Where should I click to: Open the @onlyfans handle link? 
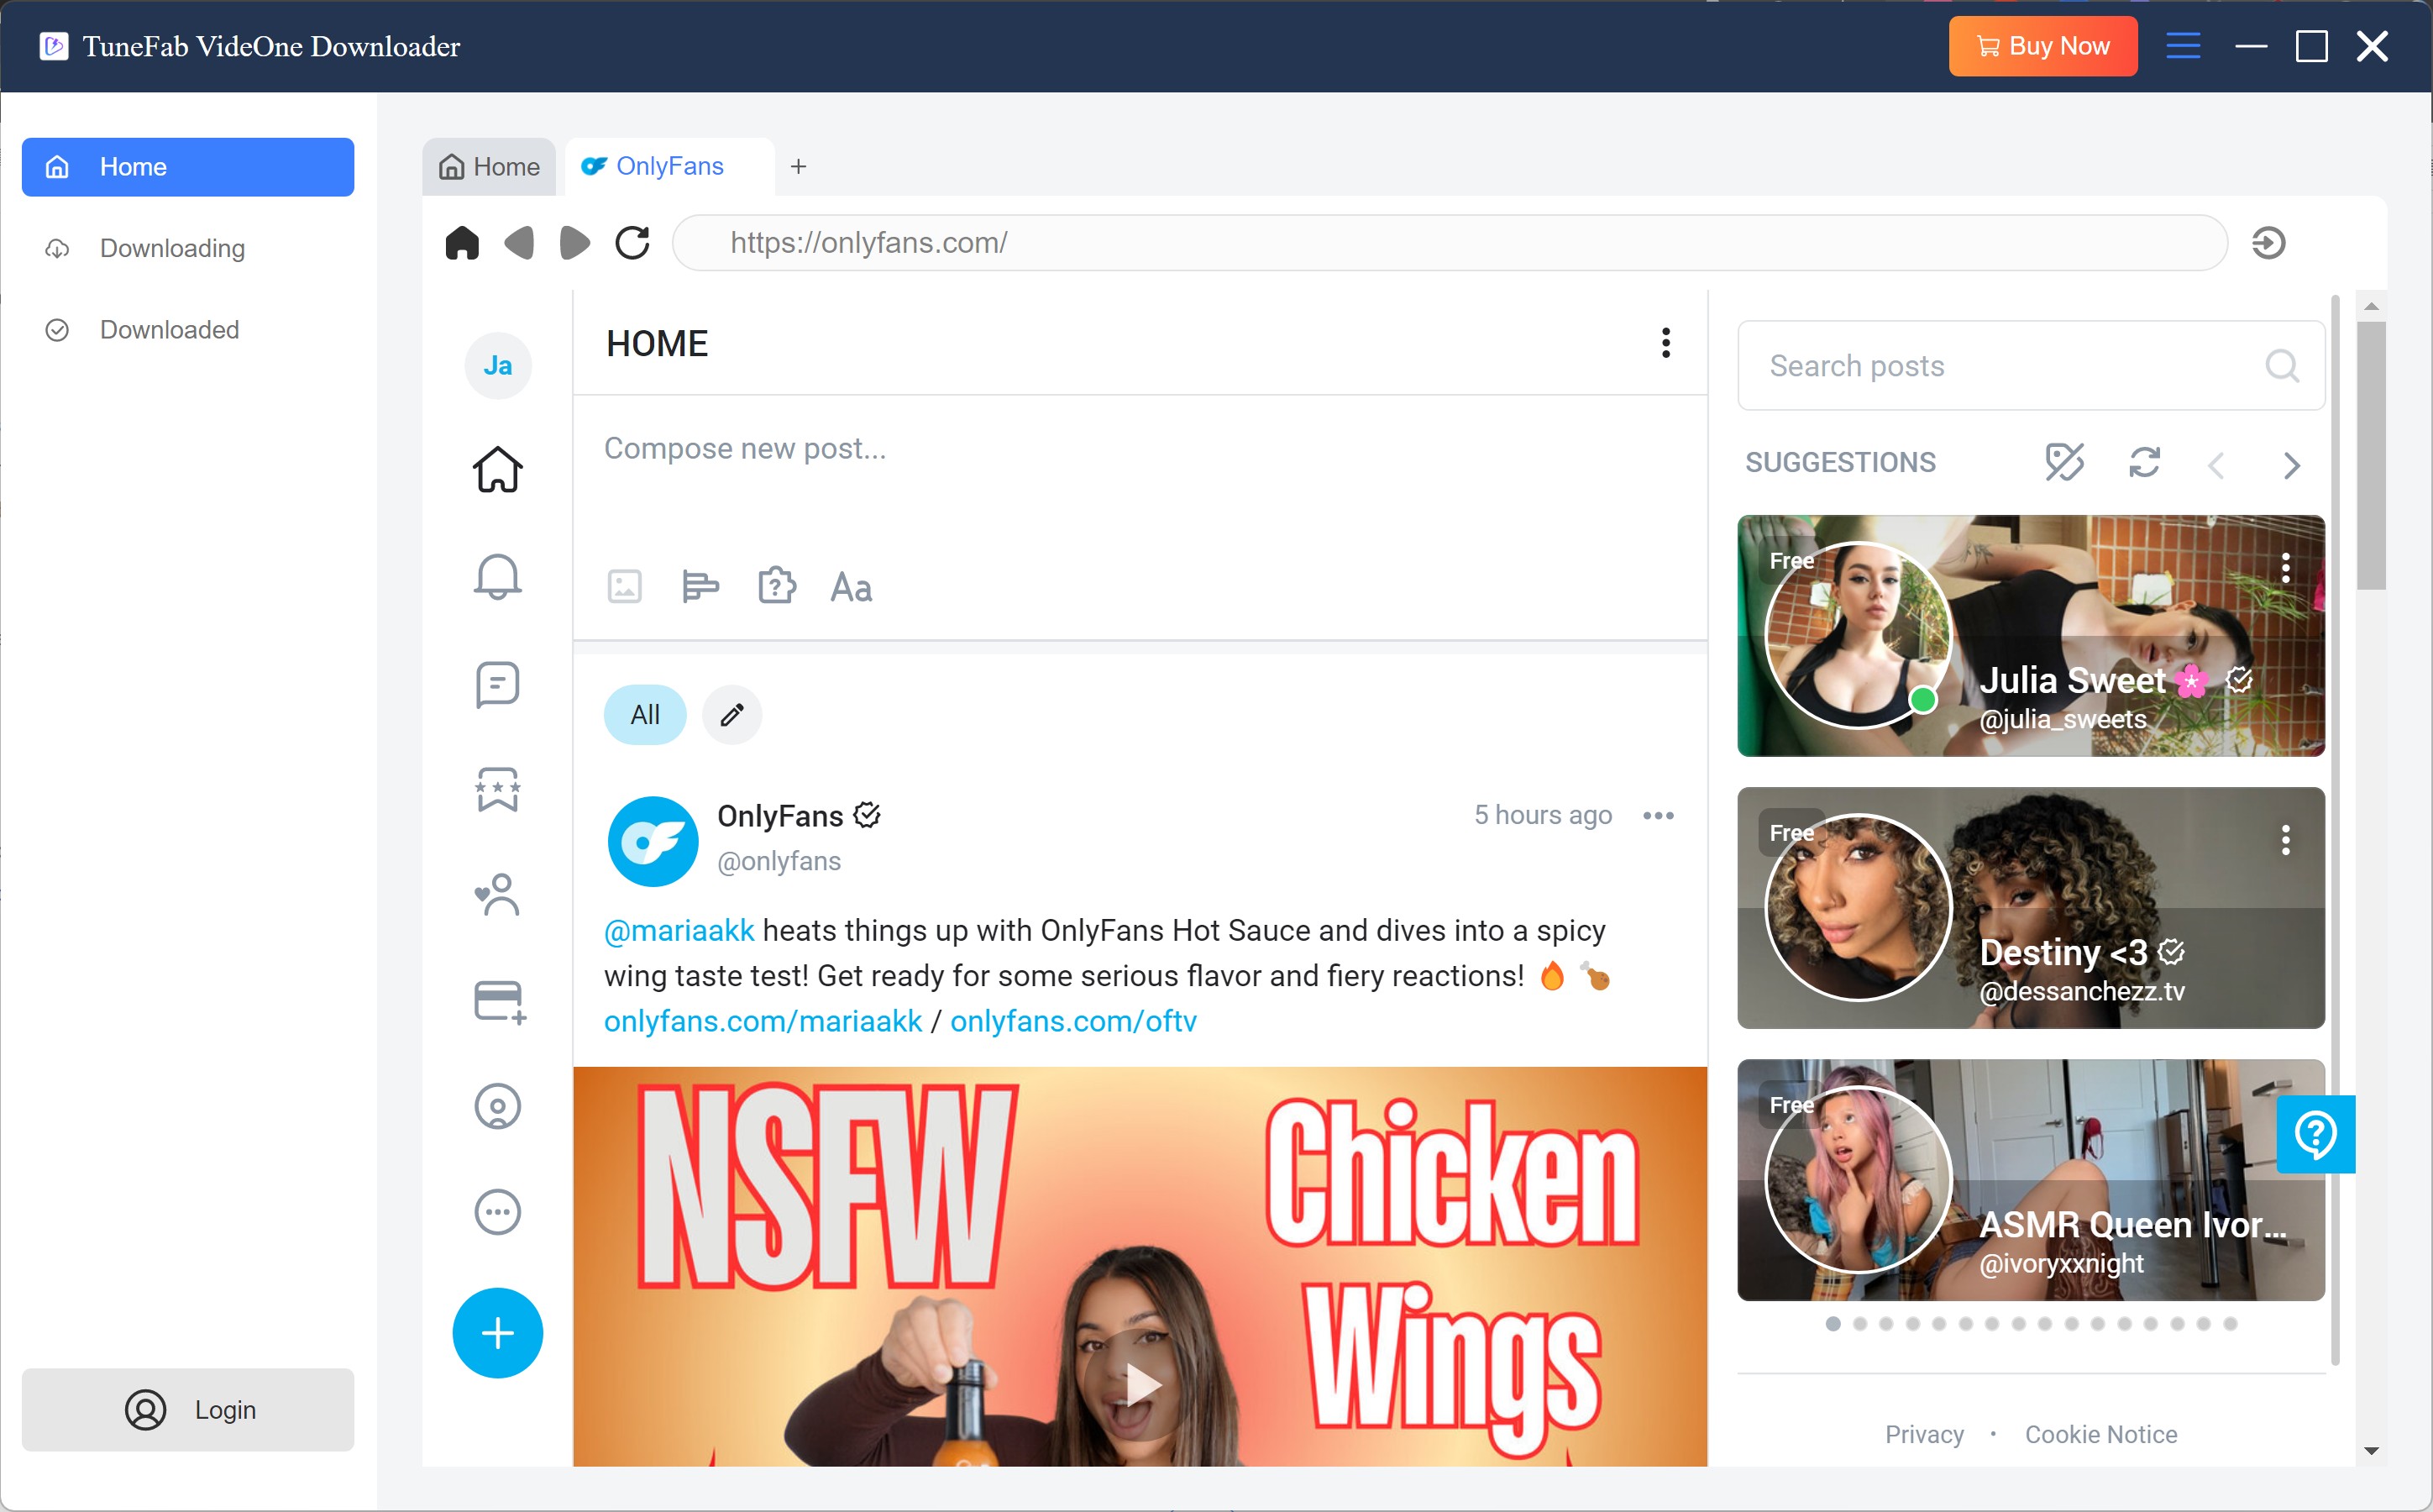tap(779, 861)
